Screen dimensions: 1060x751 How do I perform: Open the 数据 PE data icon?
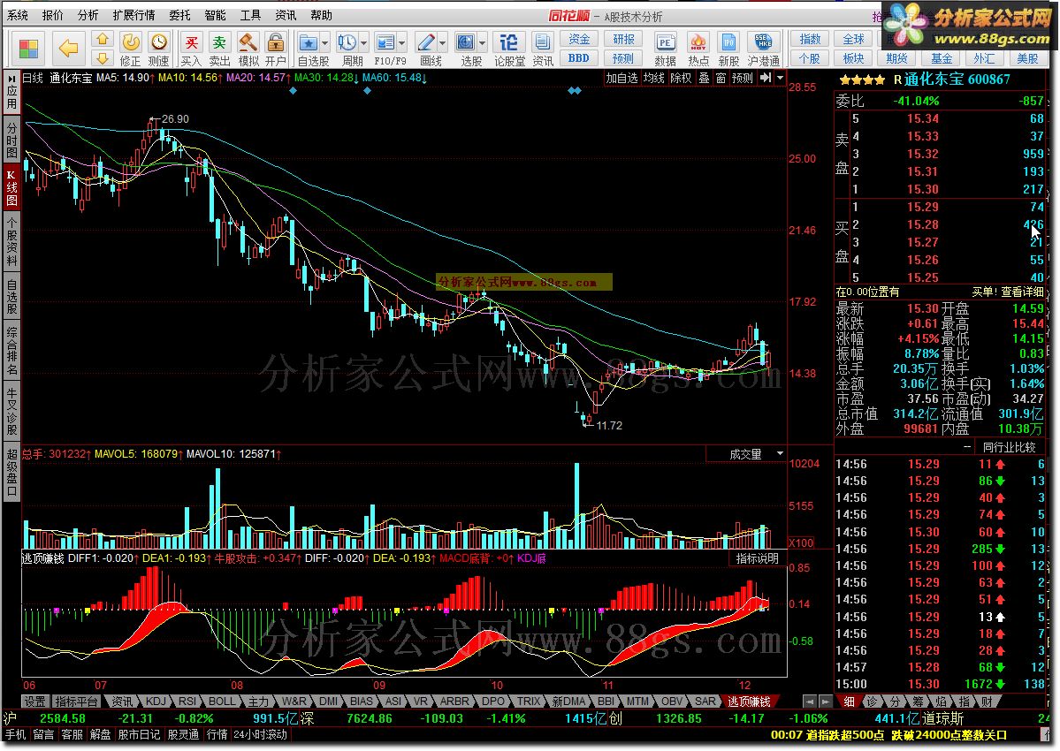point(665,49)
